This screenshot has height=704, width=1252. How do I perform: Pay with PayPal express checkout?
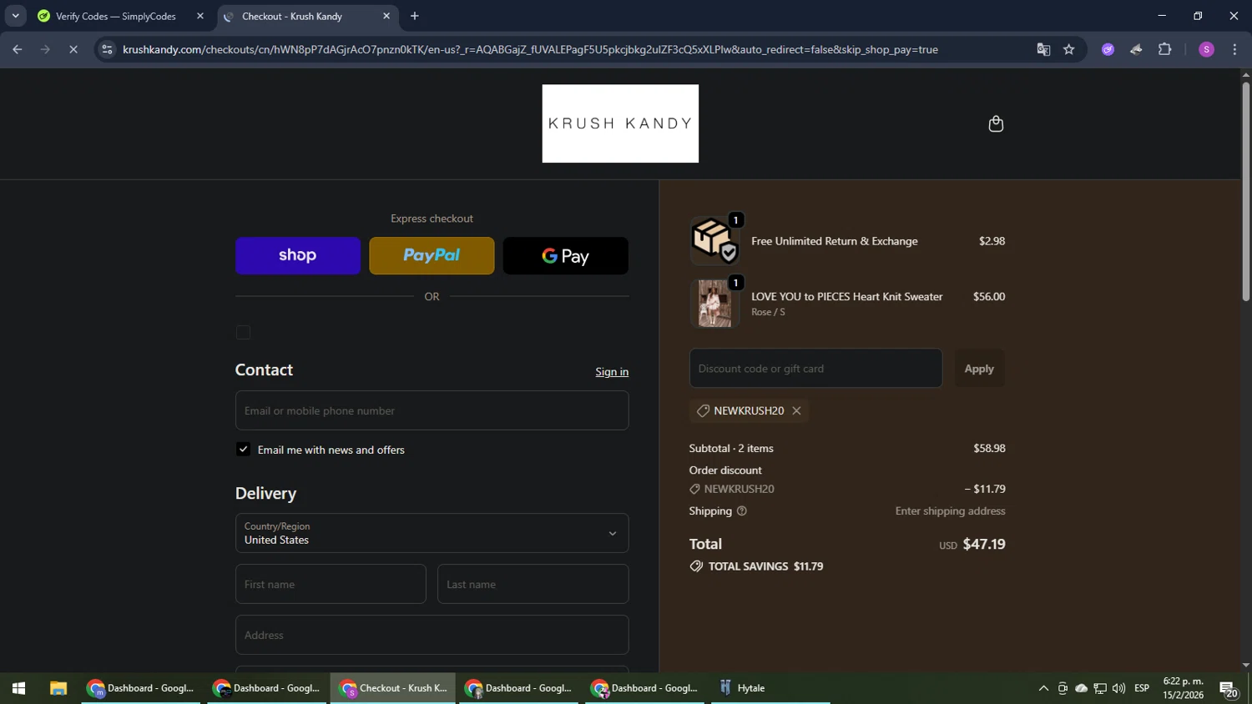pyautogui.click(x=432, y=255)
